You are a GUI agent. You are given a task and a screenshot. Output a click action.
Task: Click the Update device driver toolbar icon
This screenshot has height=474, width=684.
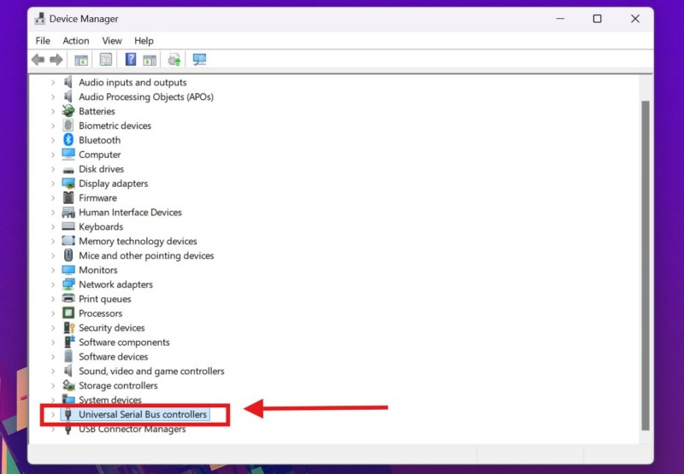click(x=174, y=60)
